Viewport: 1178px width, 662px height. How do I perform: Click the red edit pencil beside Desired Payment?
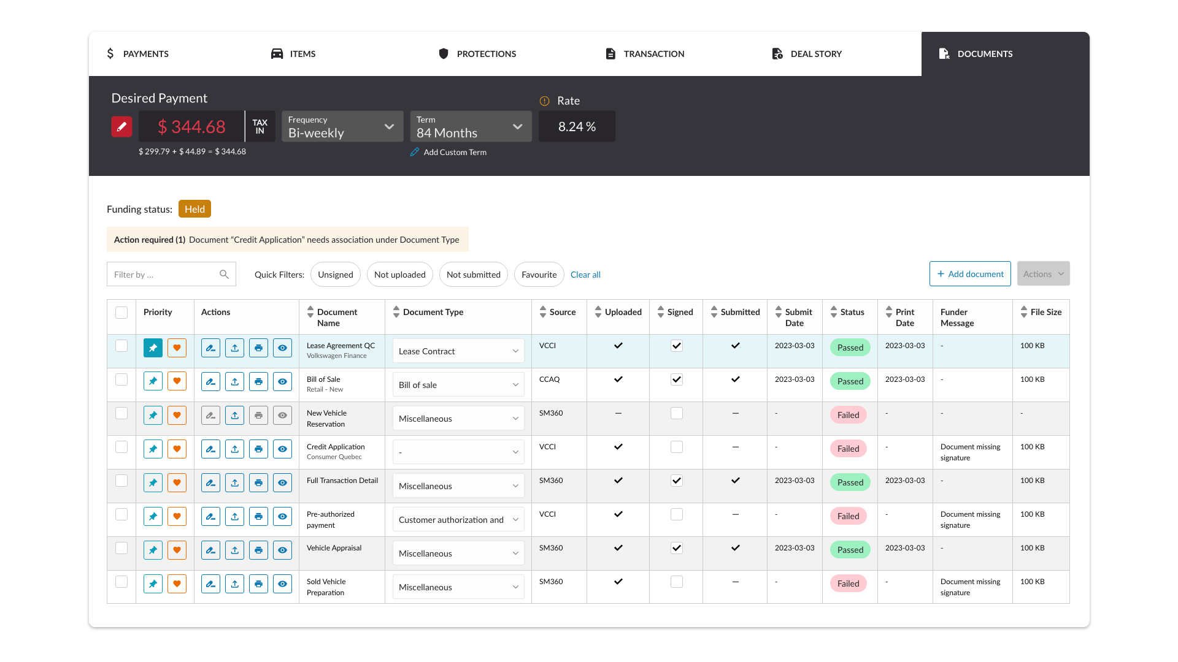121,126
